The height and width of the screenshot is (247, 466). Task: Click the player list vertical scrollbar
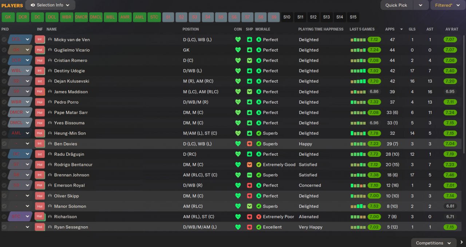(463, 95)
